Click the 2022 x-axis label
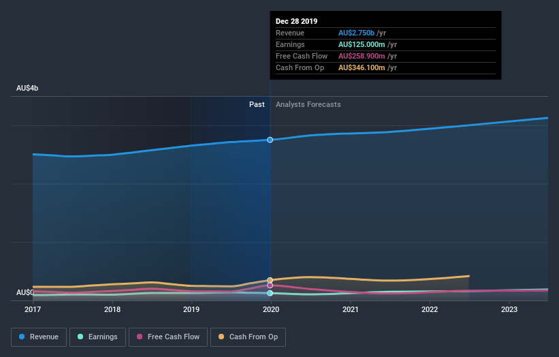Image resolution: width=559 pixels, height=357 pixels. click(x=430, y=309)
